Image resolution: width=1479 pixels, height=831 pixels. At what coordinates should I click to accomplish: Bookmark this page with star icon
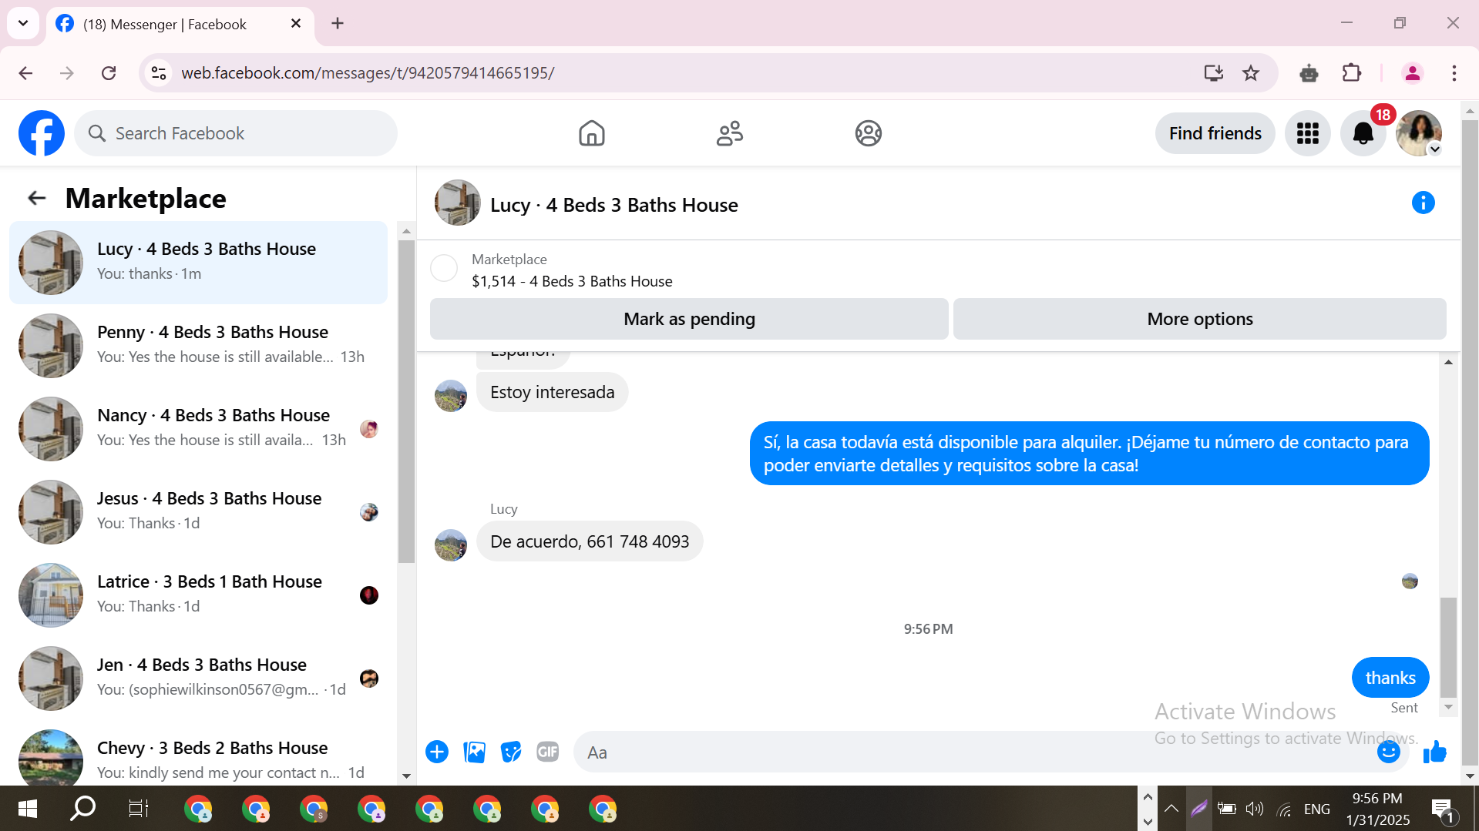pos(1251,73)
